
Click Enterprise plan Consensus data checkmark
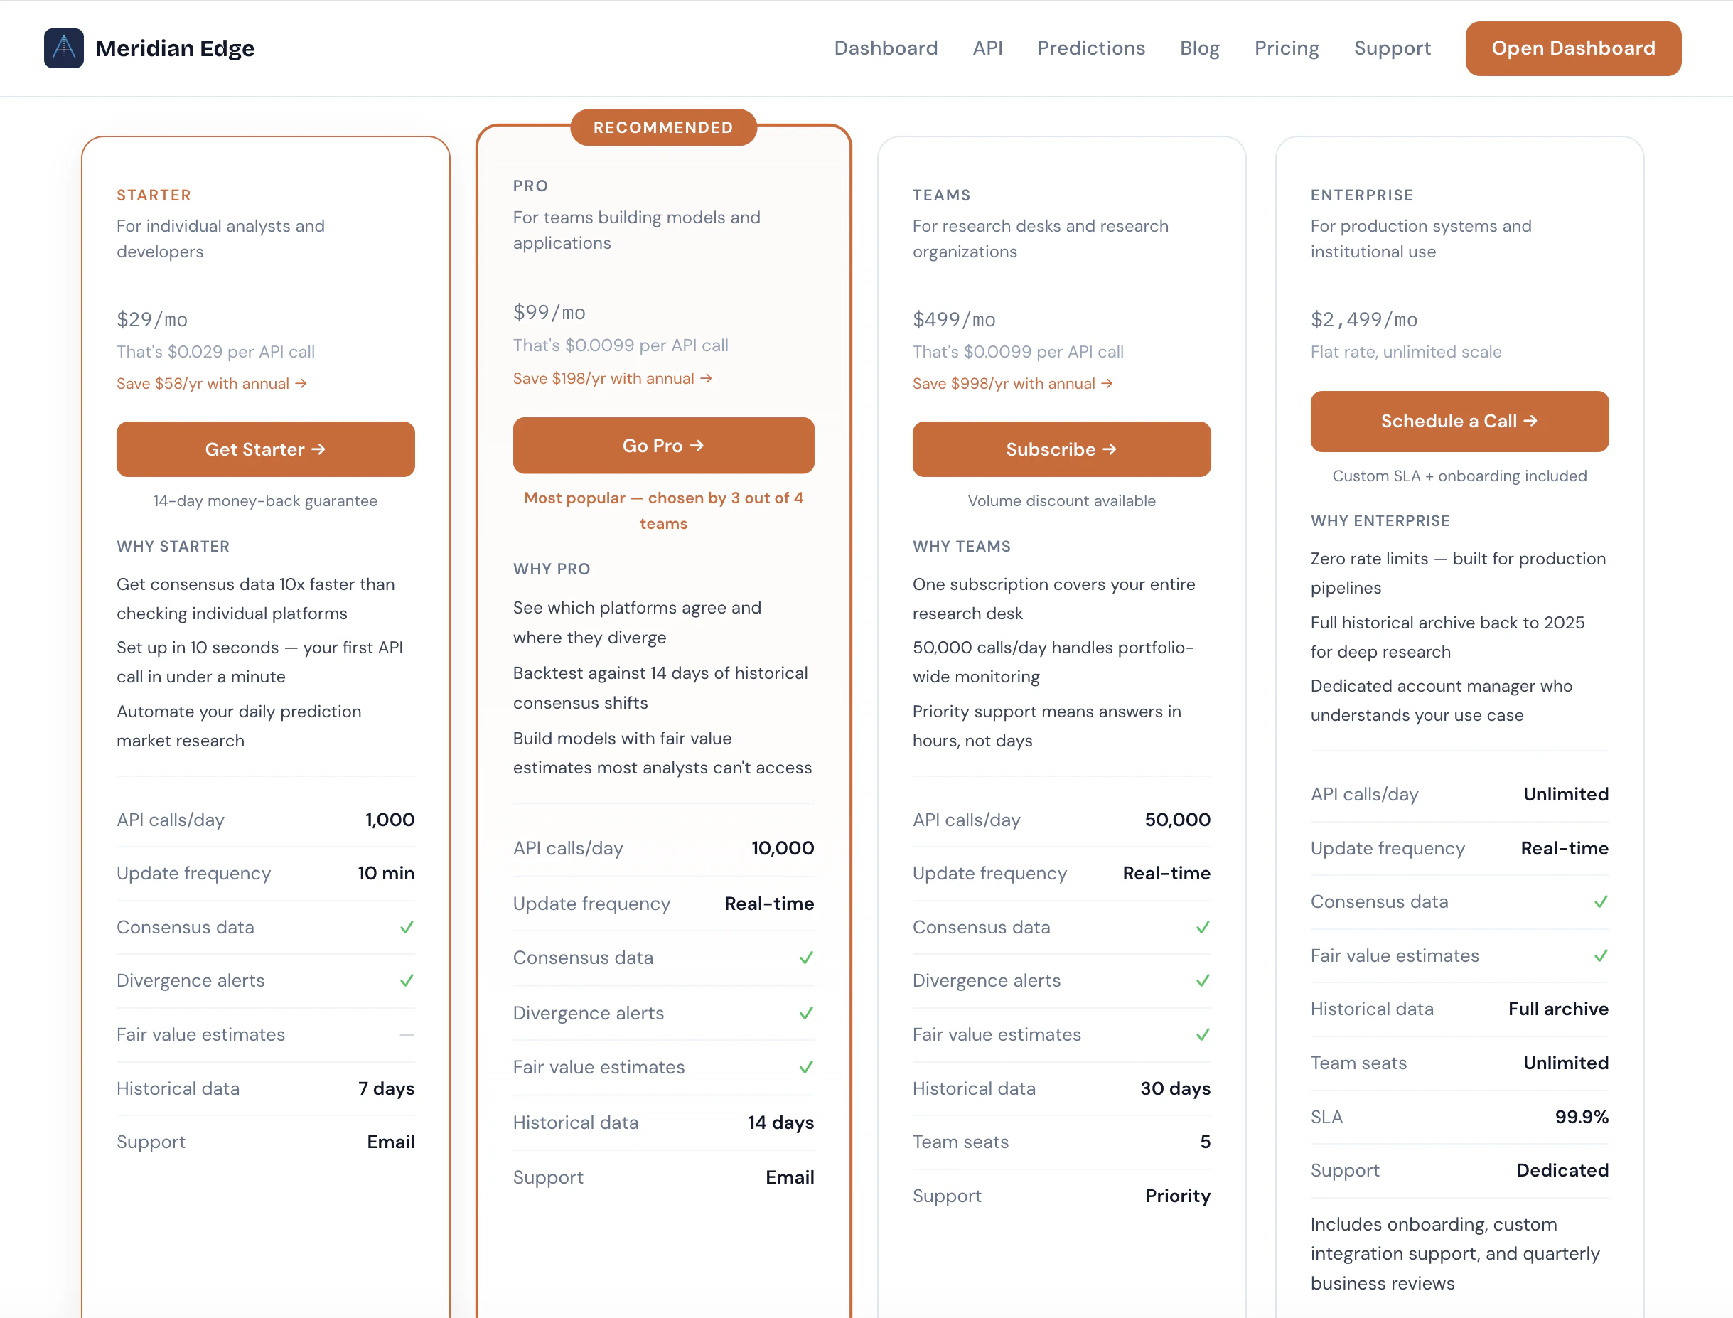click(x=1600, y=902)
